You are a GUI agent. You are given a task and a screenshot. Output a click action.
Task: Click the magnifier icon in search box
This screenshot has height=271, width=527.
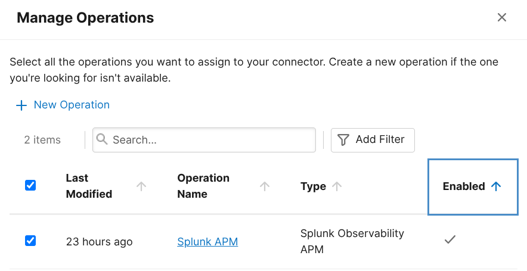[102, 139]
